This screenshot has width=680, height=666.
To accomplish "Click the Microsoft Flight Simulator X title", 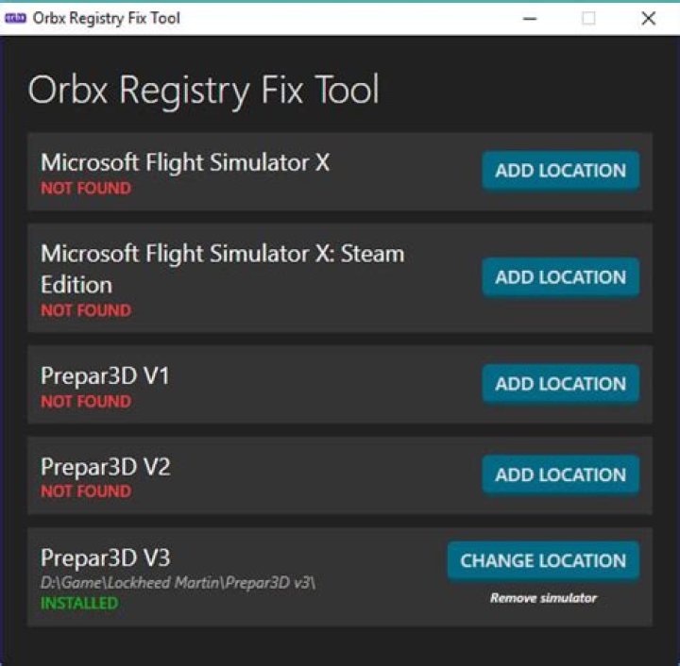I will click(185, 162).
